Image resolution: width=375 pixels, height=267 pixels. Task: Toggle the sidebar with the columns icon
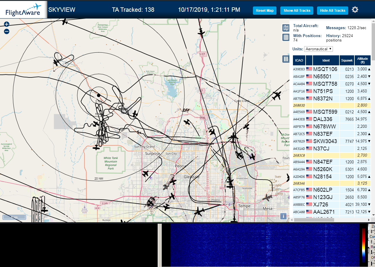point(286,59)
